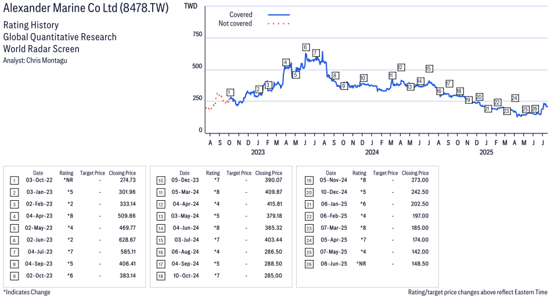This screenshot has width=554, height=296.
Task: Click the date 03-Oct-22 in the table
Action: 39,180
